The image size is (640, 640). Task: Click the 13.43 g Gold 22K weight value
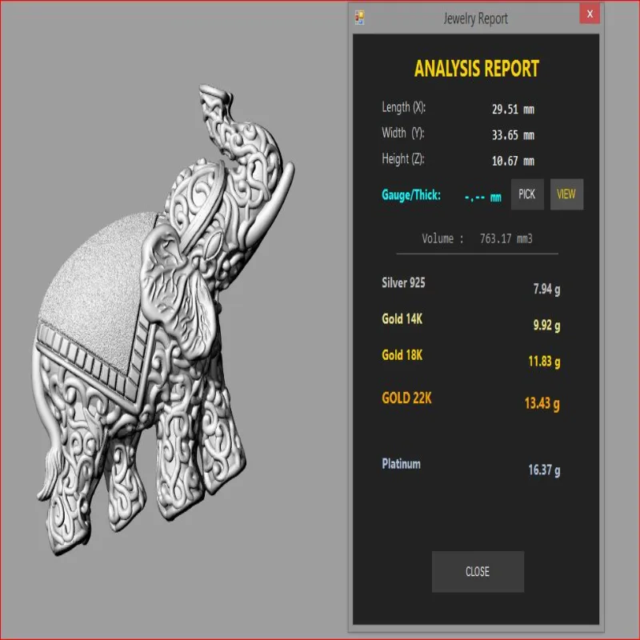tap(542, 403)
